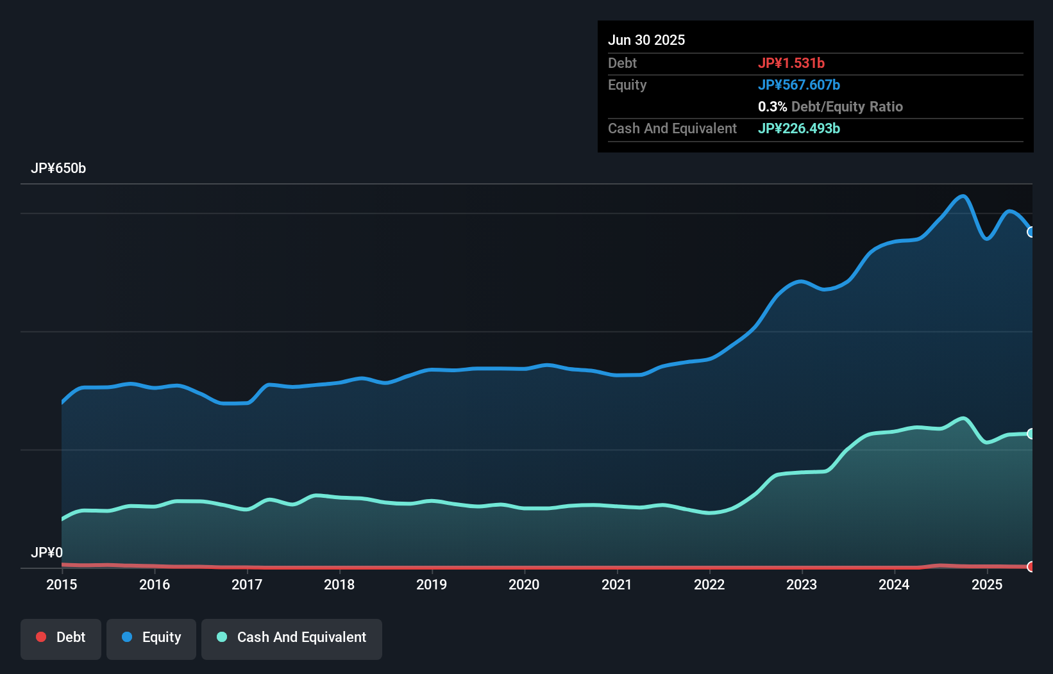Click the JP¥0 axis label
This screenshot has height=674, width=1053.
[x=47, y=552]
